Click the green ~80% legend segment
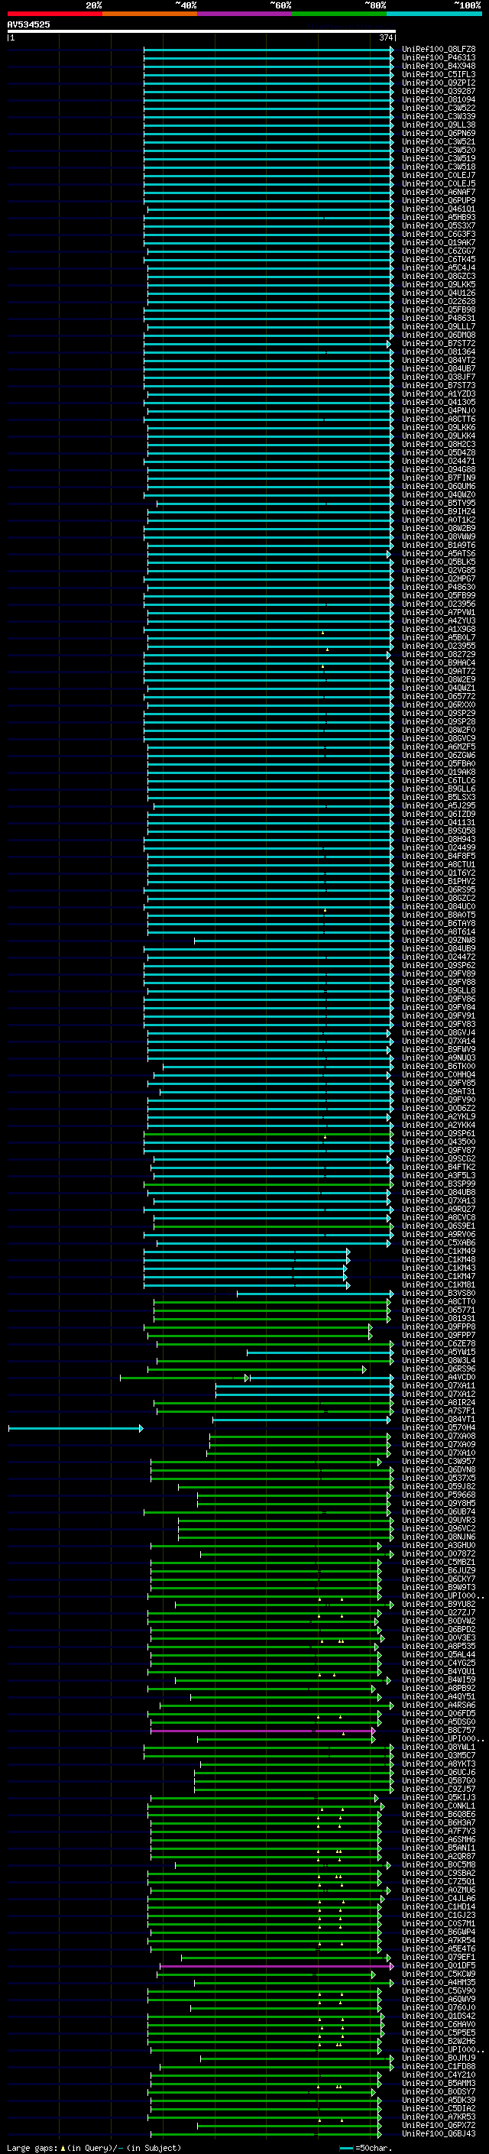Image resolution: width=489 pixels, height=2154 pixels. (339, 14)
